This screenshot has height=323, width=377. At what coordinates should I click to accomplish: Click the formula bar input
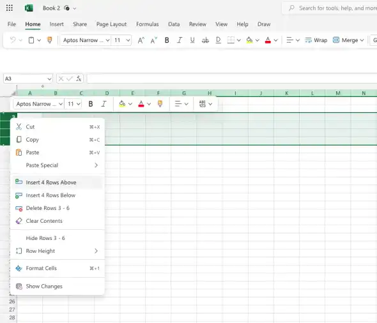tap(232, 79)
